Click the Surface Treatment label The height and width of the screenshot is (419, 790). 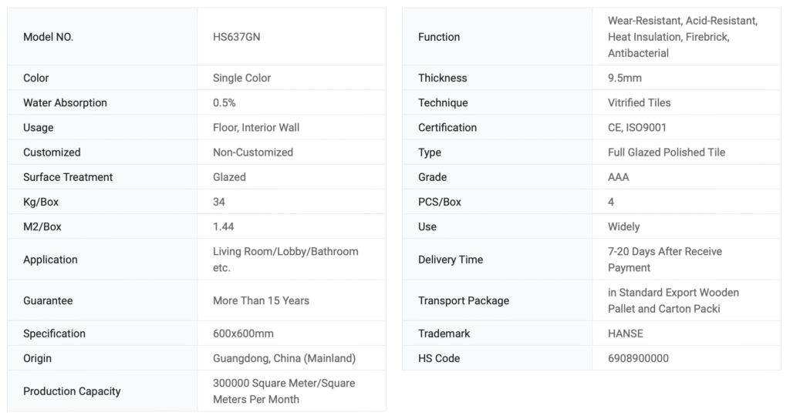pyautogui.click(x=68, y=177)
